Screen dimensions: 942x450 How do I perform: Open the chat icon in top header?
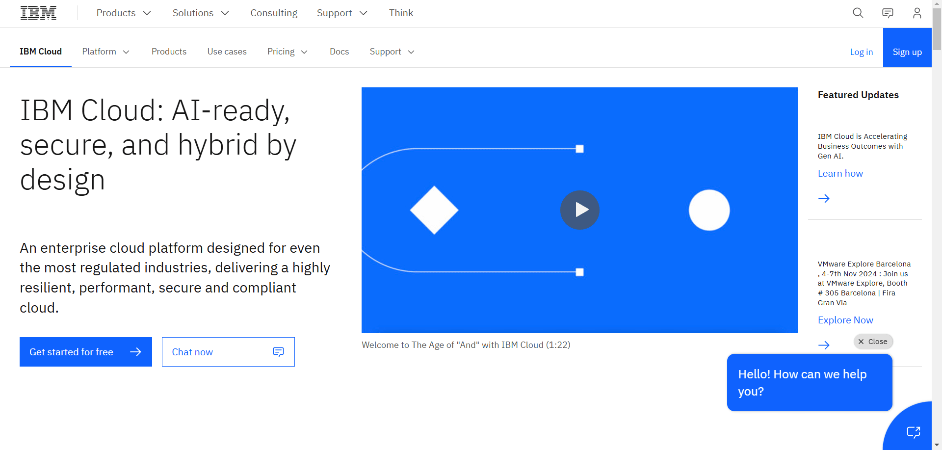tap(888, 13)
